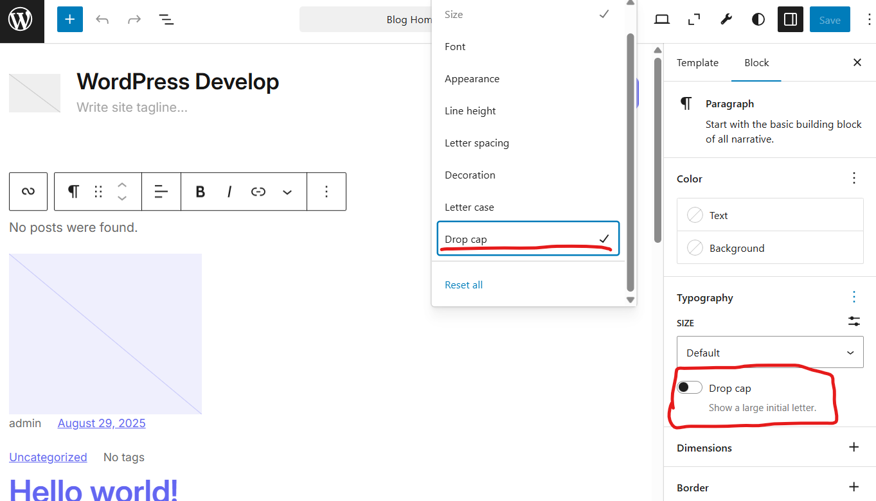
Task: Click the Paragraph block type icon in toolbar
Action: pos(74,191)
